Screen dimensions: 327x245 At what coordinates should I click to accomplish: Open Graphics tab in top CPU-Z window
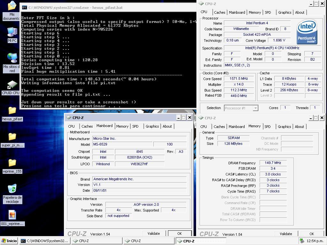click(x=285, y=12)
